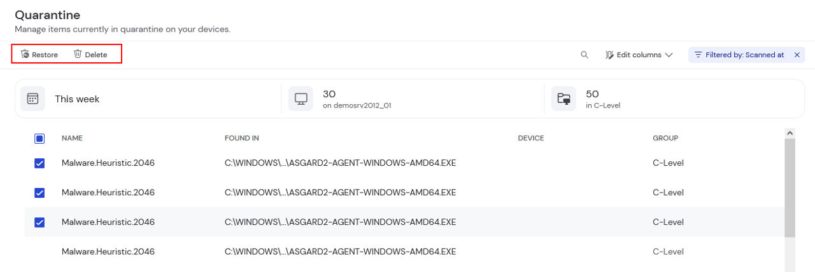
Task: Open the Edit columns dropdown
Action: pyautogui.click(x=639, y=55)
